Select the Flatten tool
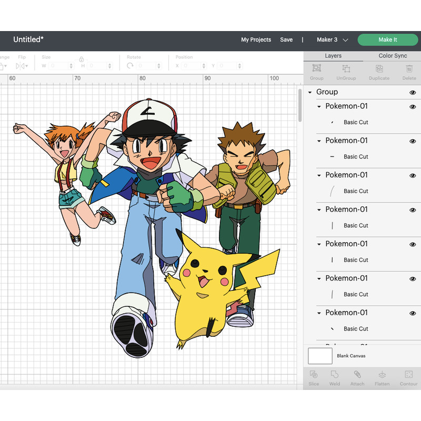The image size is (421, 421). pos(382,378)
